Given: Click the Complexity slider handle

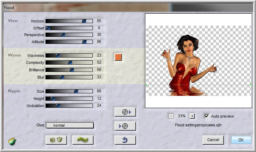Looking at the screenshot, I should [x=70, y=62].
